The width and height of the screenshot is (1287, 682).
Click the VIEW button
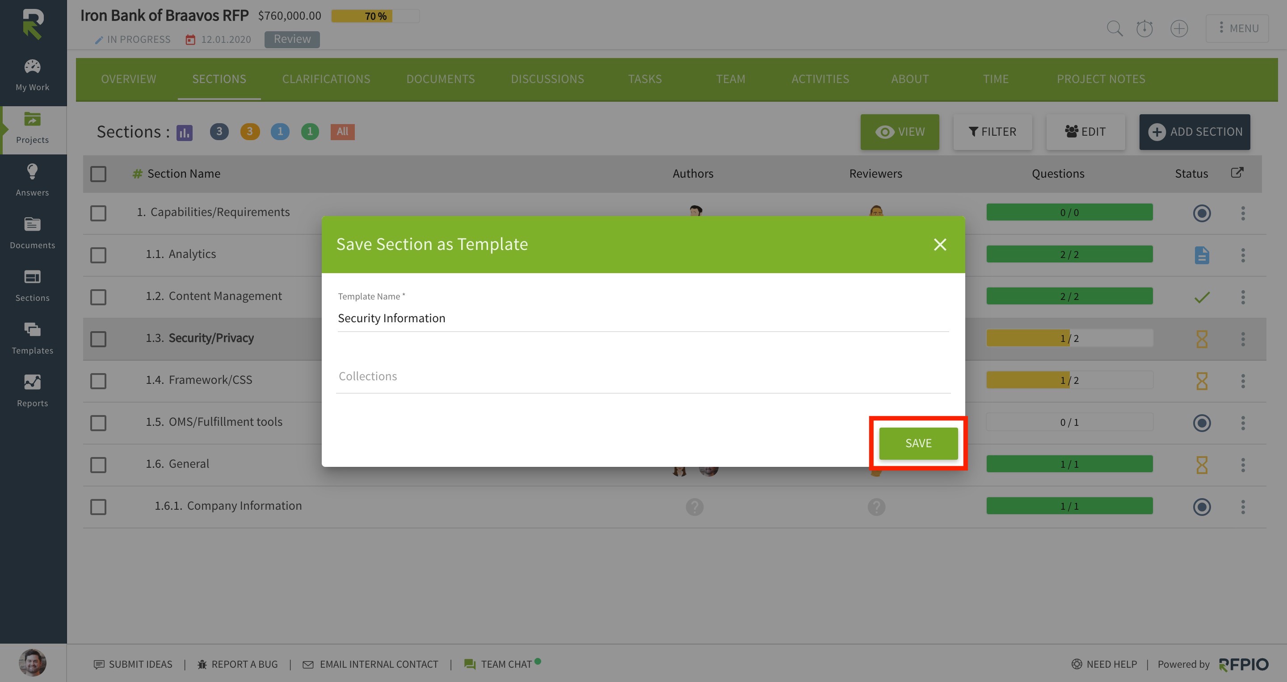899,132
